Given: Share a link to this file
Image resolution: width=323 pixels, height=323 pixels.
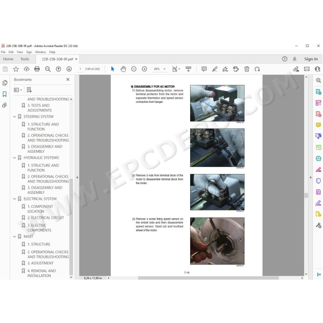Looking at the screenshot, I should (x=296, y=69).
